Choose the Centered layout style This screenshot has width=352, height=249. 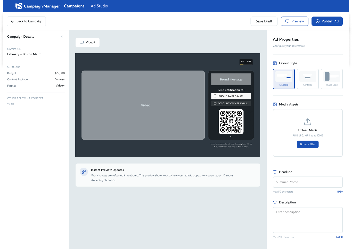308,79
